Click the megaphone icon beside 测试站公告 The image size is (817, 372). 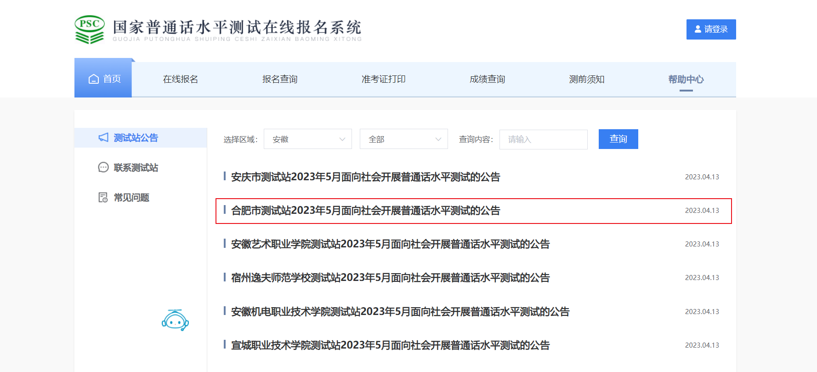103,137
